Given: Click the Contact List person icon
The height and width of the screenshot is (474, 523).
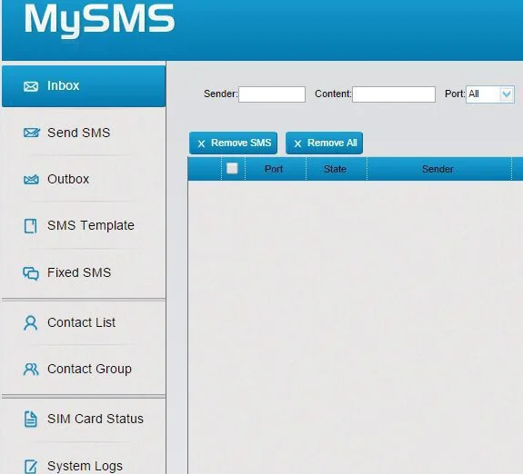Looking at the screenshot, I should (30, 322).
